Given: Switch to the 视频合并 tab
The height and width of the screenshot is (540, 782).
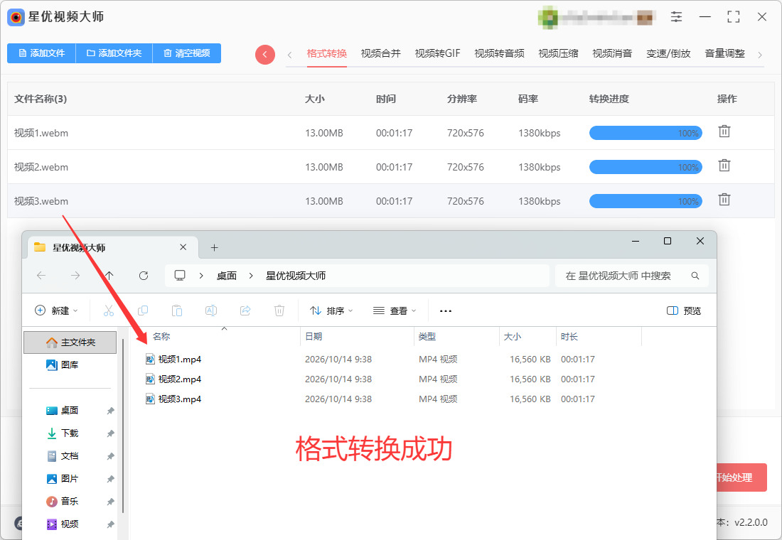Looking at the screenshot, I should point(380,53).
